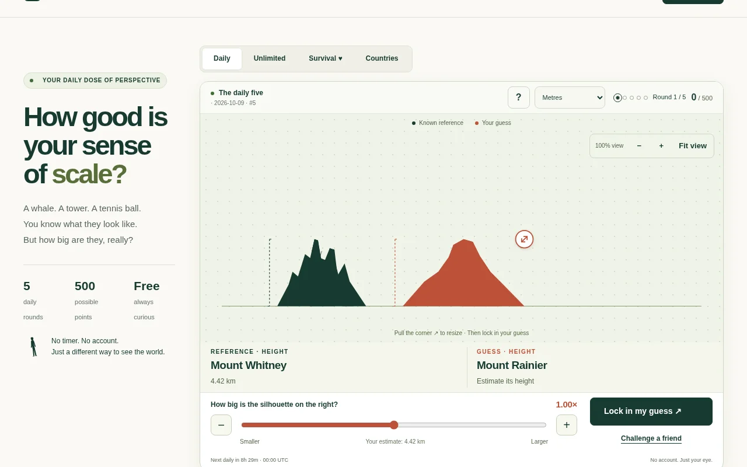Click the 'Your estimate: 4.42 km' text

click(x=395, y=441)
